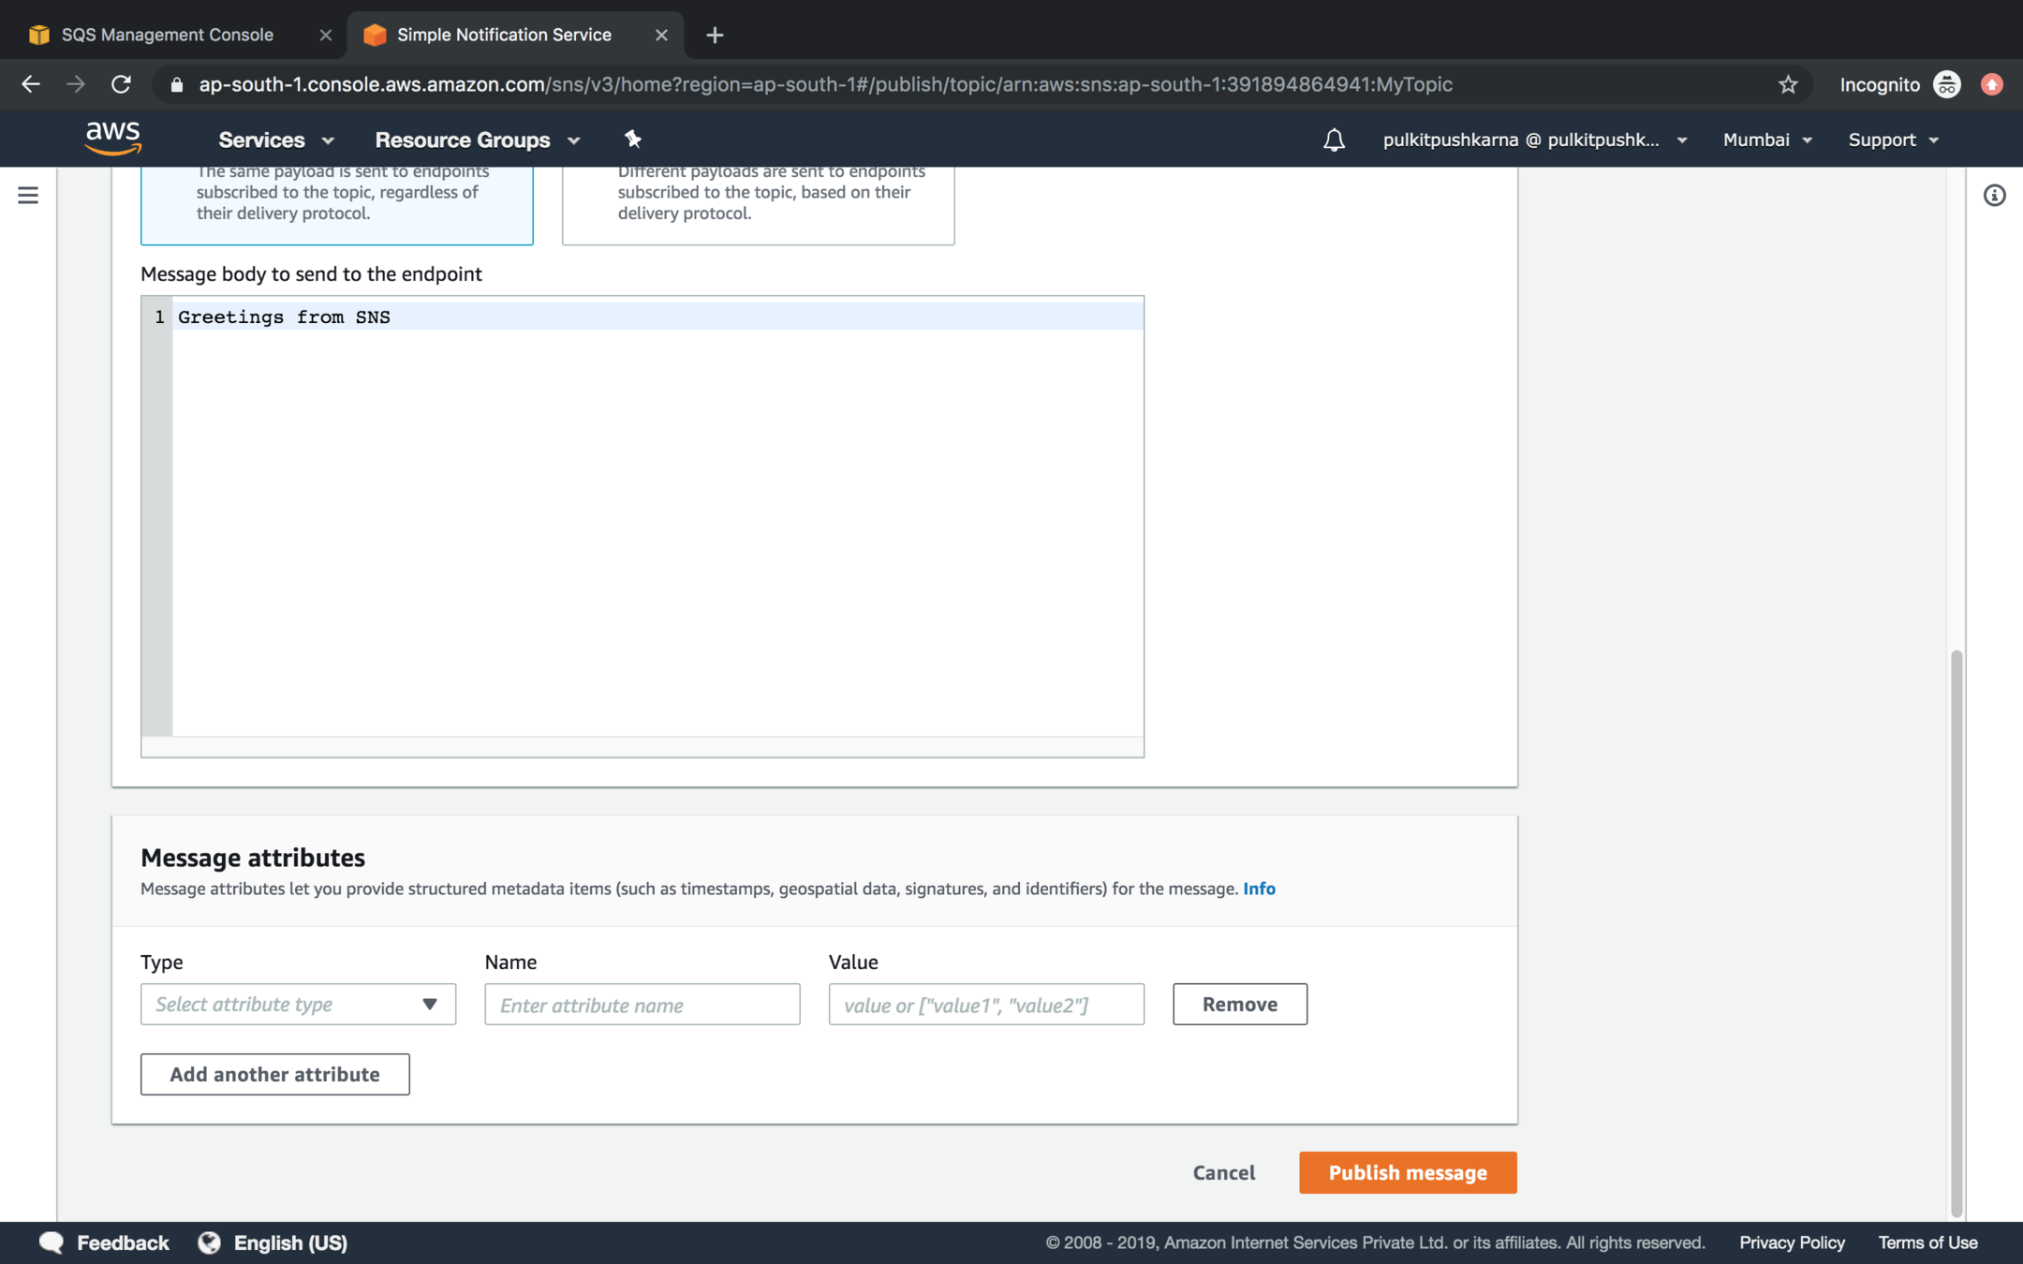This screenshot has width=2023, height=1264.
Task: Click Add another attribute
Action: click(274, 1074)
